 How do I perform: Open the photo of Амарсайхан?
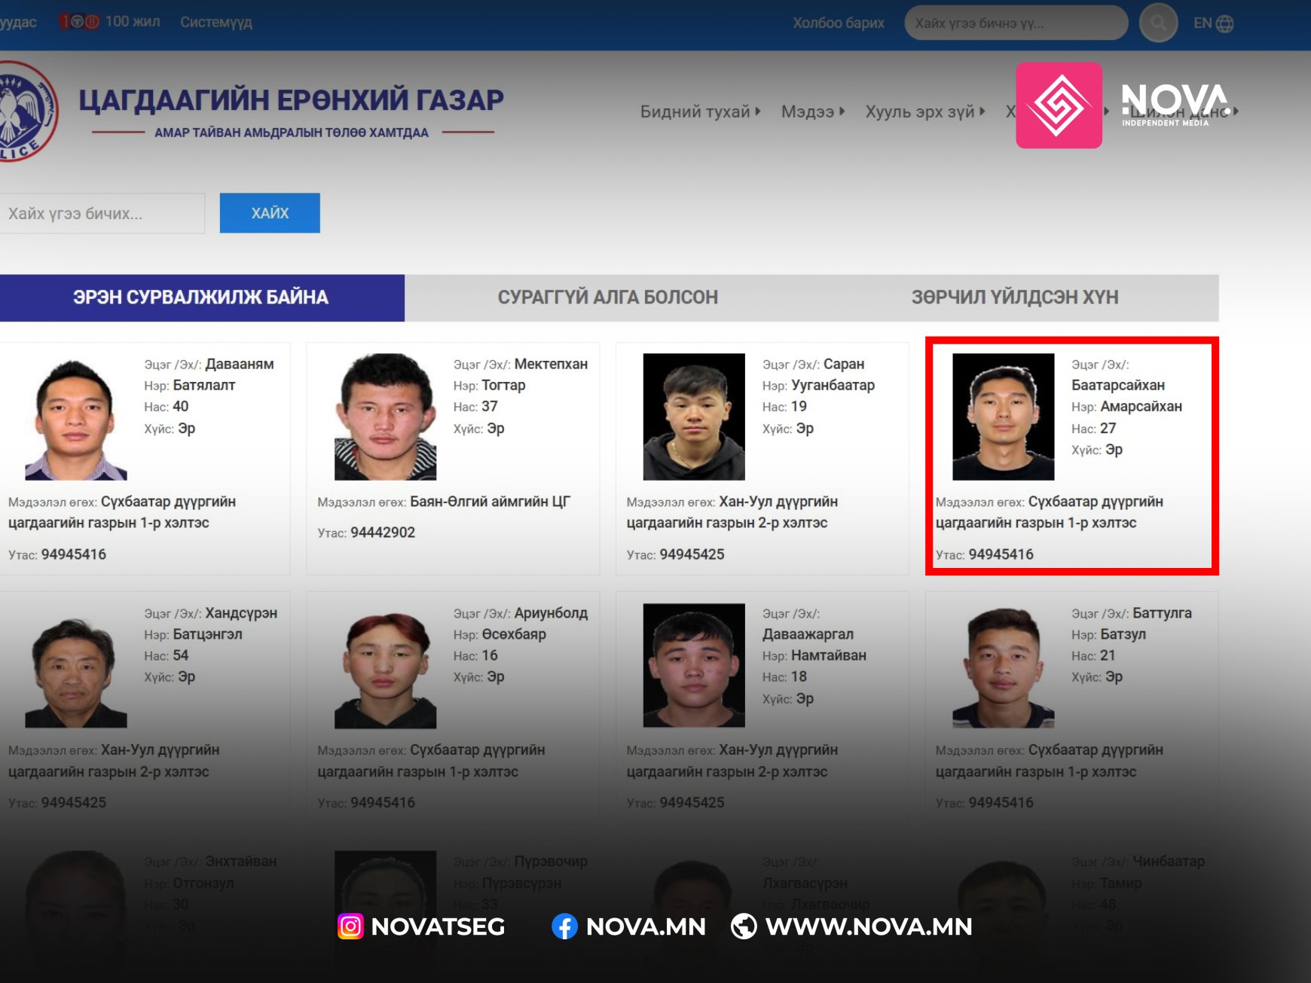tap(1004, 417)
